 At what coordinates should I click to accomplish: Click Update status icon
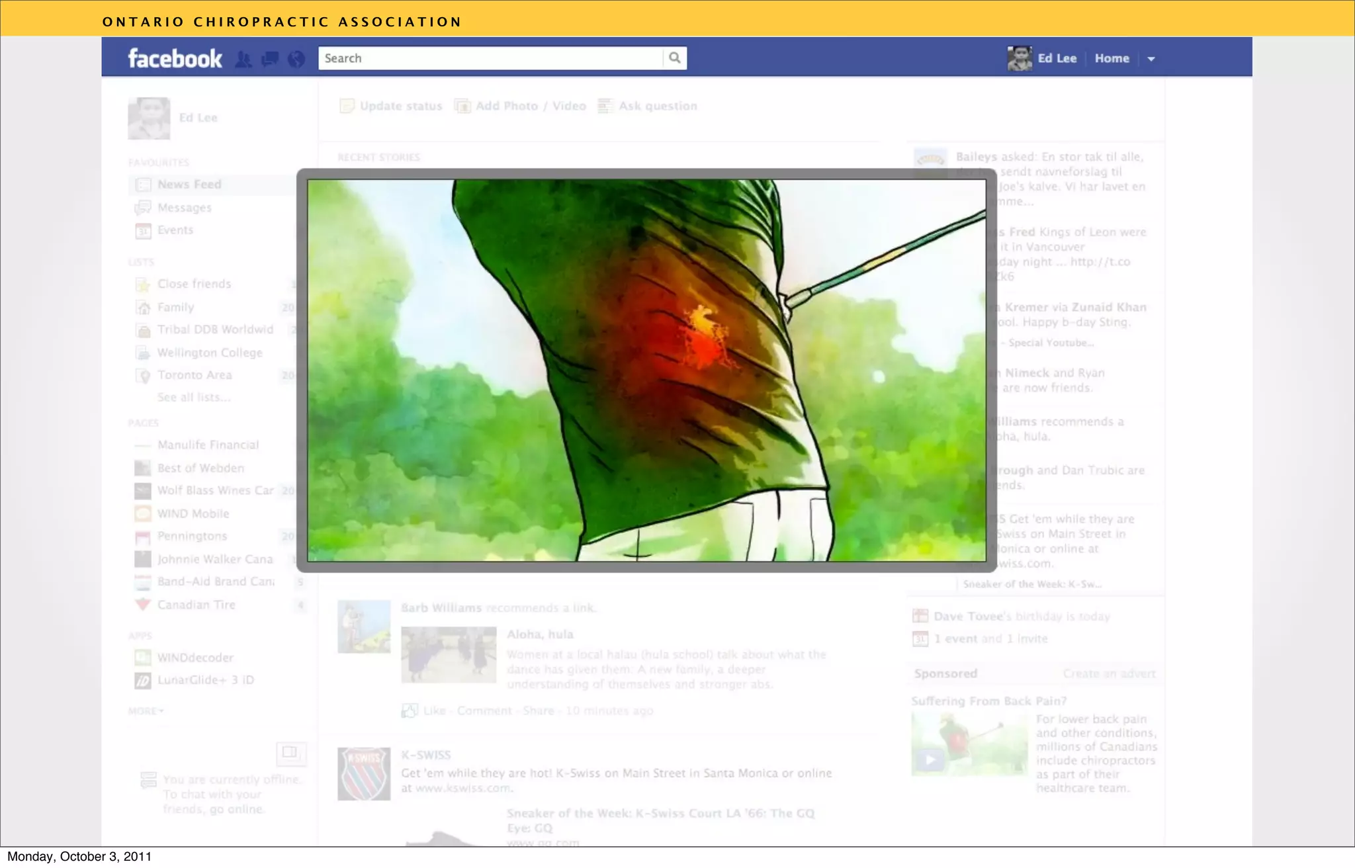coord(347,106)
